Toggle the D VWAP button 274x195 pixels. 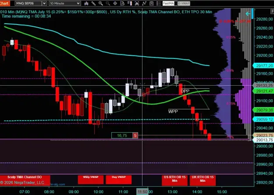coord(184,3)
